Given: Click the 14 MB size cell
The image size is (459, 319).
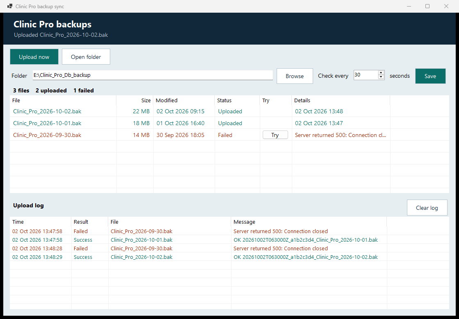Looking at the screenshot, I should [x=141, y=135].
